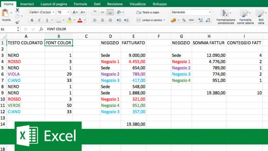The image size is (268, 151).
Task: Center text horizontally
Action: [102, 20]
